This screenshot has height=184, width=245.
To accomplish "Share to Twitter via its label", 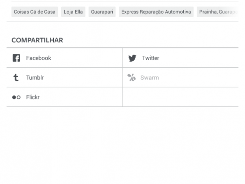I will click(x=150, y=58).
